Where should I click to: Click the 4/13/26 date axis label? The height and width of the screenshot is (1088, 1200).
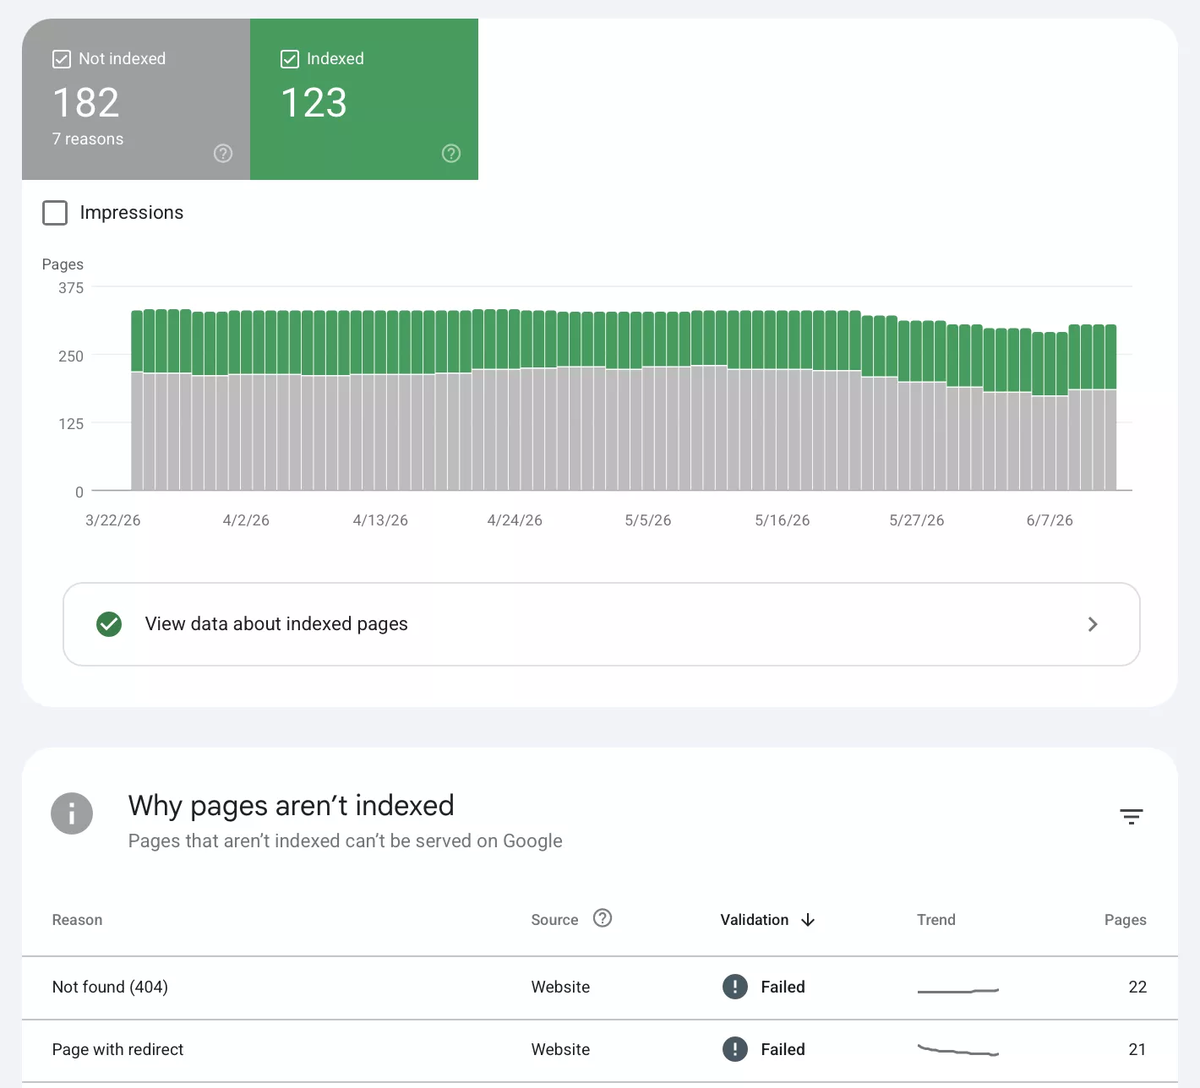point(380,520)
